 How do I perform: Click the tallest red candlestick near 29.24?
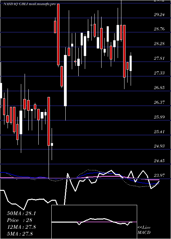click(58, 34)
